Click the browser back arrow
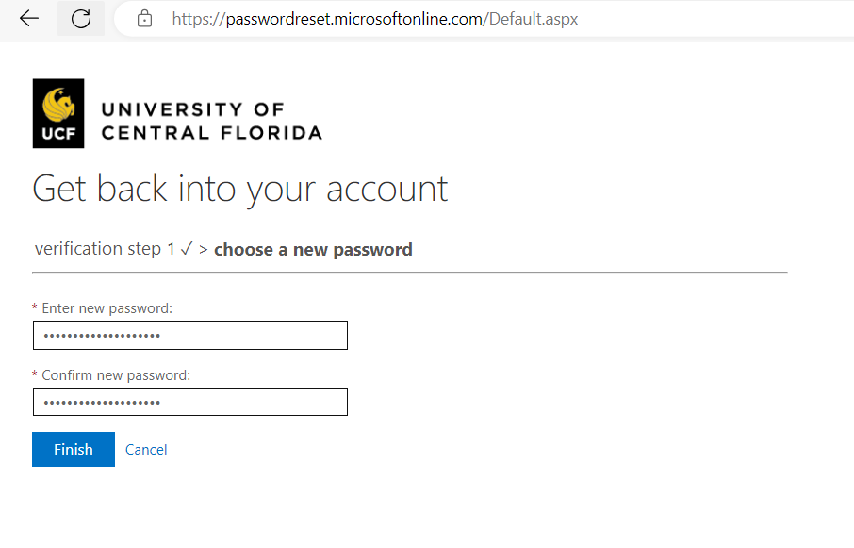Screen dimensions: 854x548 click(x=29, y=19)
